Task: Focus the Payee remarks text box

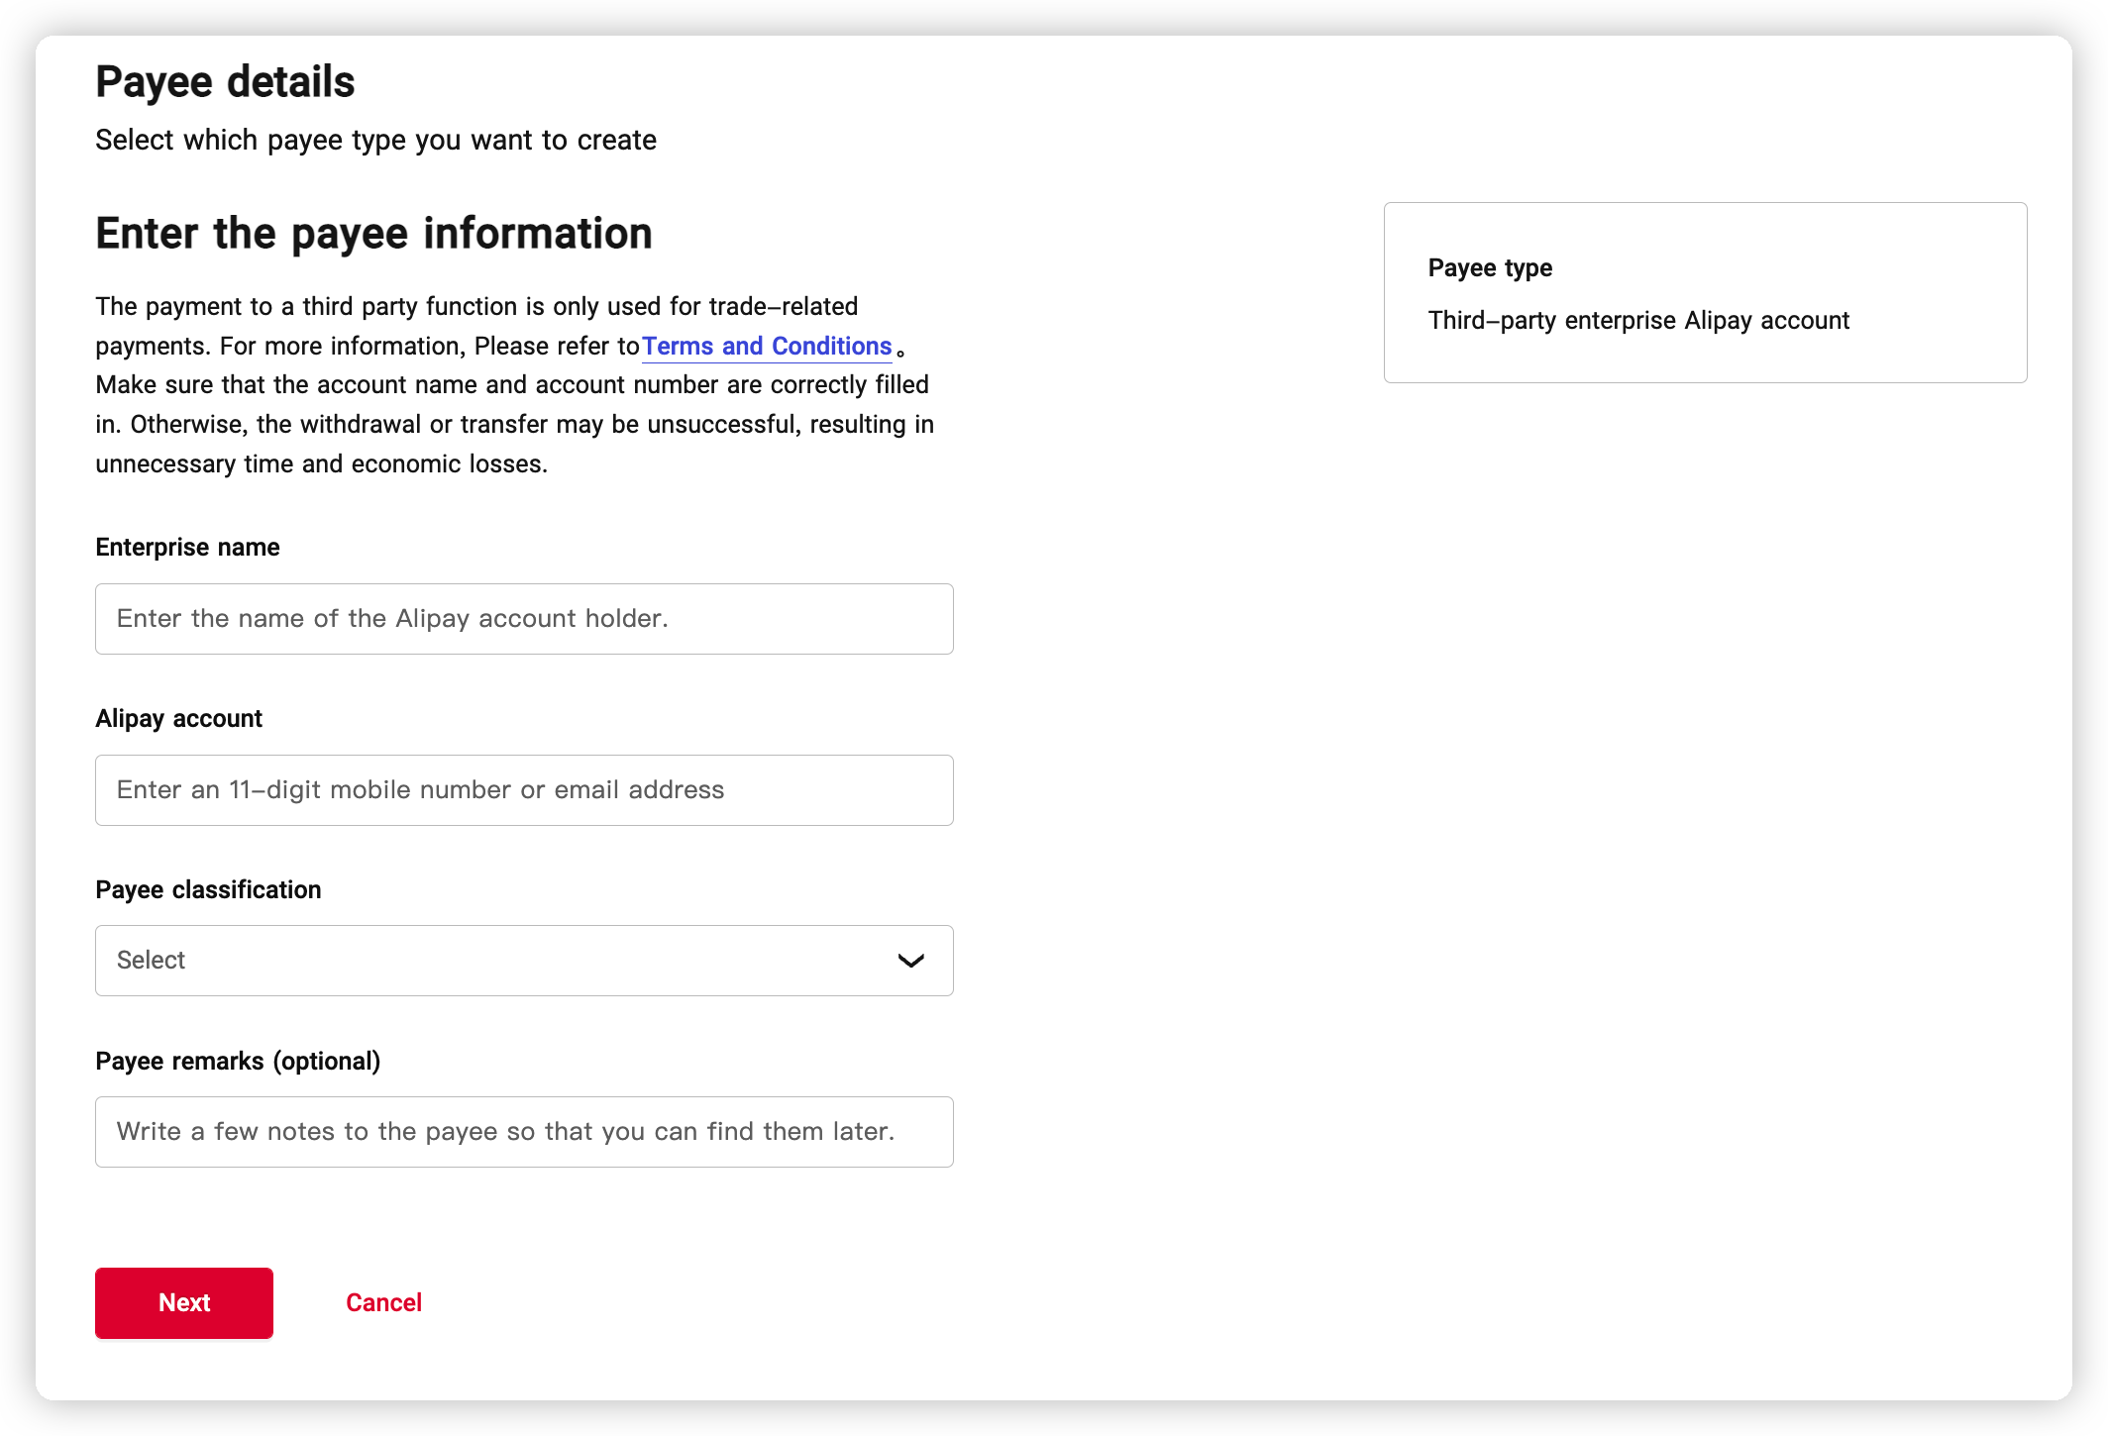Action: (x=523, y=1132)
